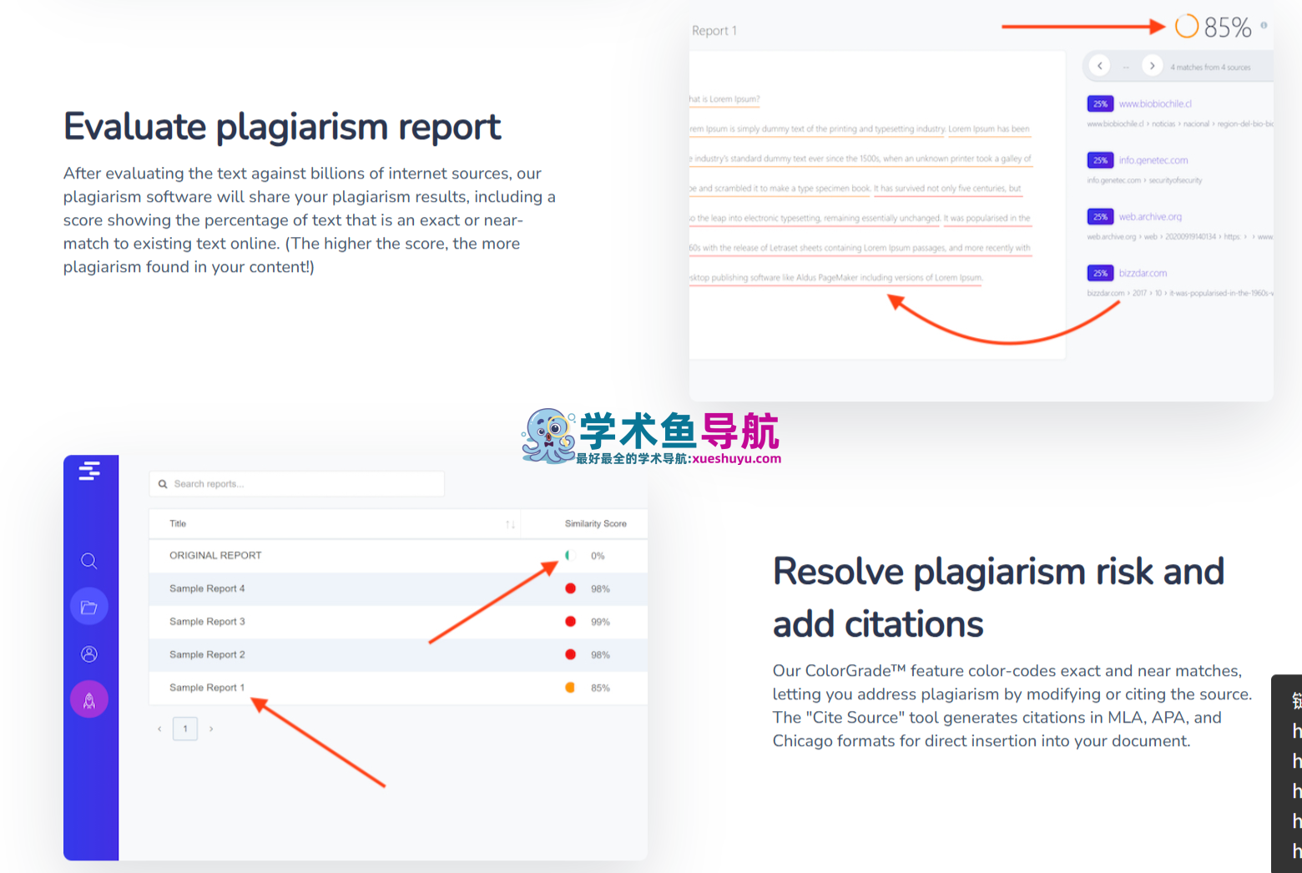Open the web.archive.org source link

point(1150,217)
